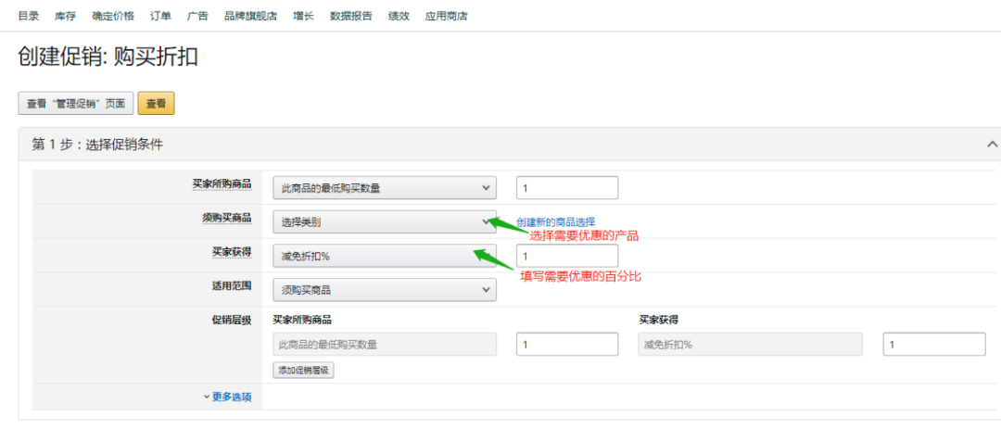Open the 库存 menu

pos(65,16)
